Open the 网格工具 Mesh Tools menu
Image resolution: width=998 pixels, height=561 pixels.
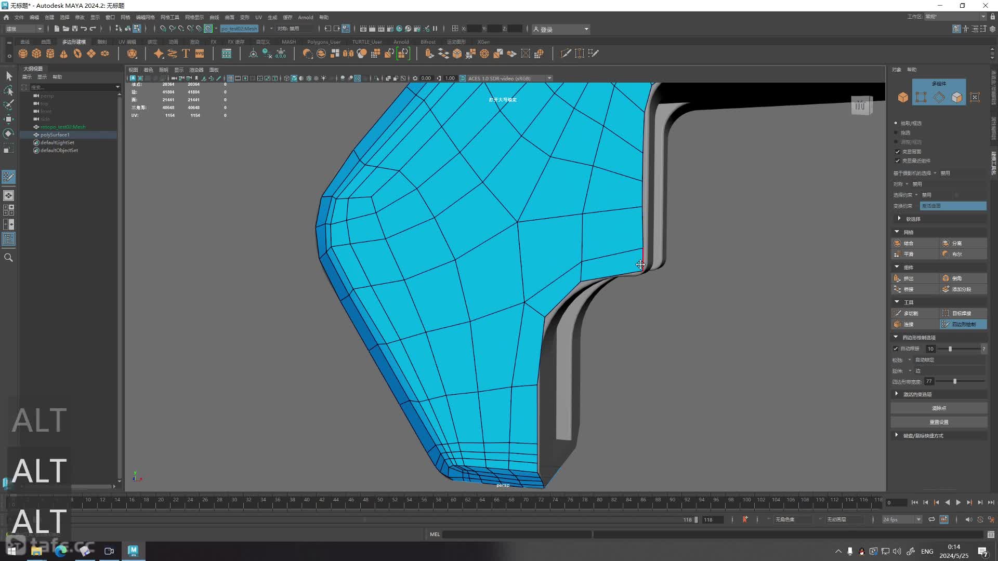(x=169, y=17)
